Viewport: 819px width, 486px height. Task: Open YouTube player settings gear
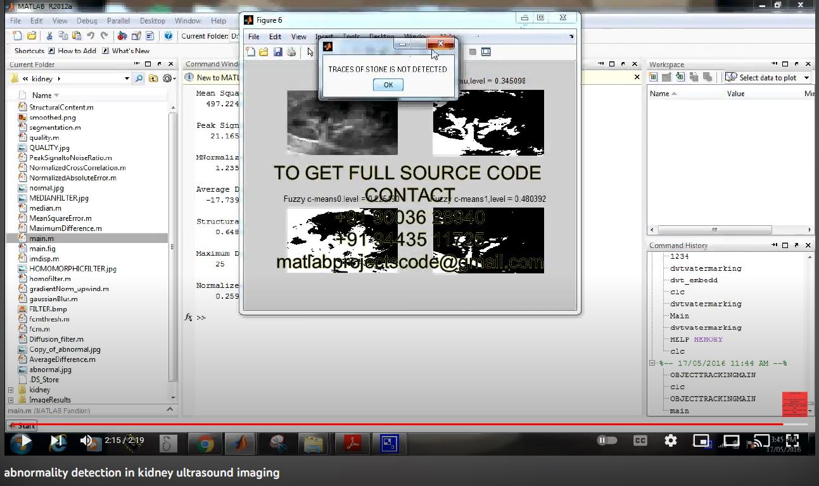click(671, 440)
